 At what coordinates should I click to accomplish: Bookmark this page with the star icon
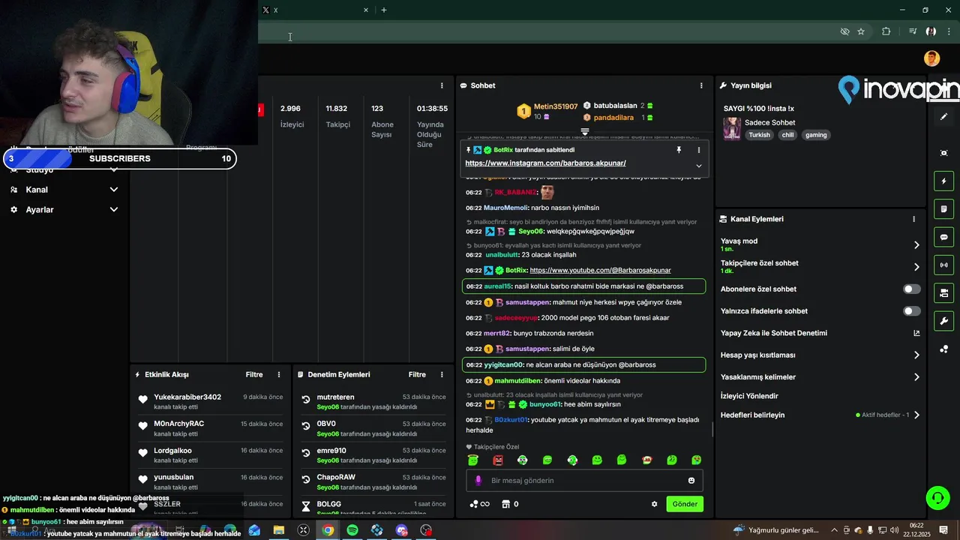tap(861, 31)
